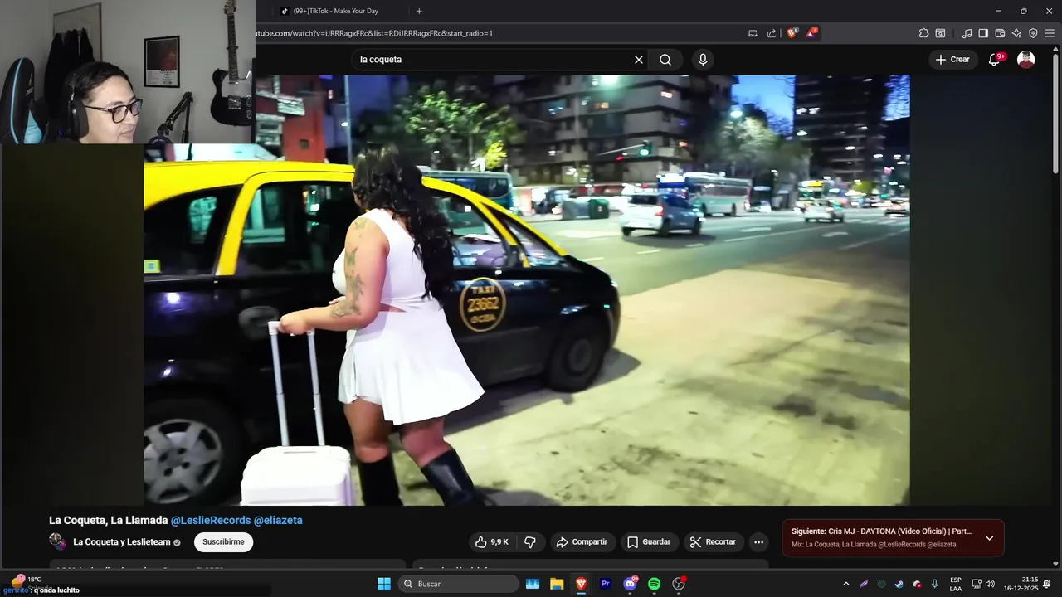Clear the YouTube search box text
Screen dimensions: 1062x597
pyautogui.click(x=639, y=60)
